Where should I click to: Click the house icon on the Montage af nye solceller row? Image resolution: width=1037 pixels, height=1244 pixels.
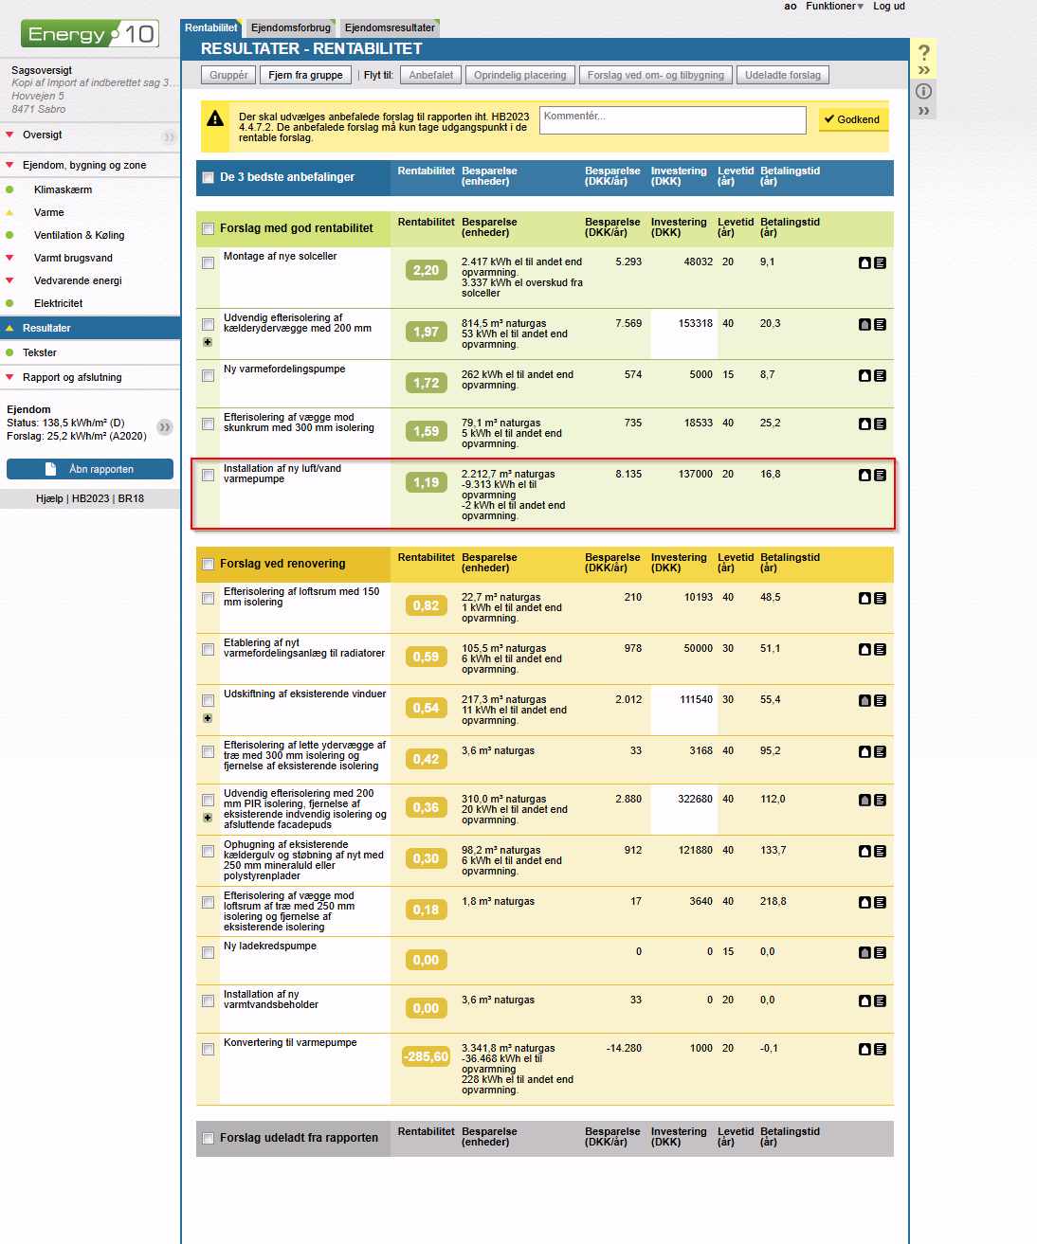864,262
